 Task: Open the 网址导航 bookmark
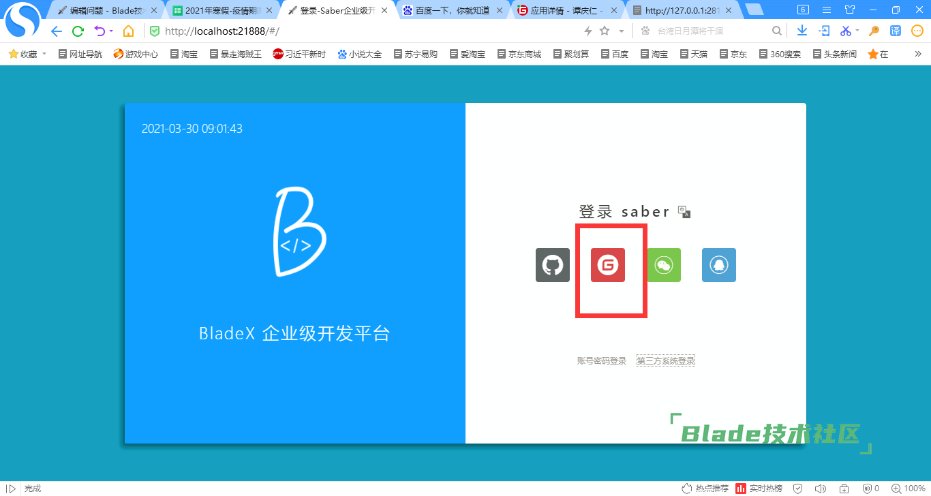coord(80,54)
